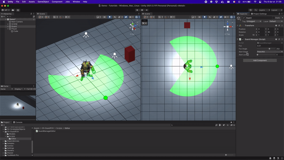This screenshot has height=160, width=284.
Task: Click the Transform component preset icon
Action: 279,26
